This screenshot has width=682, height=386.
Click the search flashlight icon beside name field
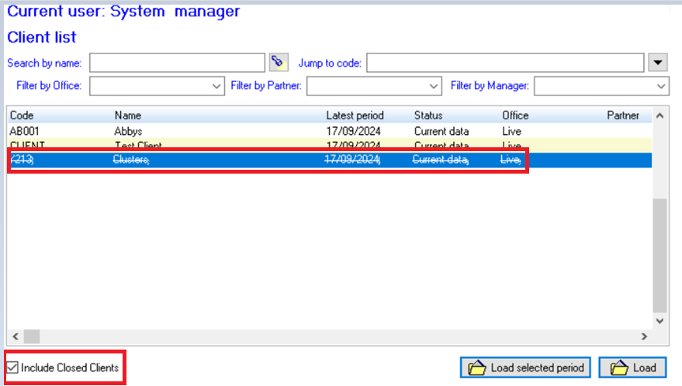click(279, 63)
